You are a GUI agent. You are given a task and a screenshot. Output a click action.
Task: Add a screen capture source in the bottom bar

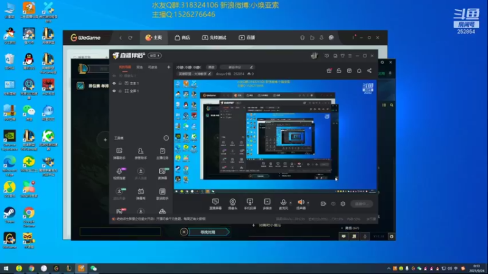tap(215, 204)
